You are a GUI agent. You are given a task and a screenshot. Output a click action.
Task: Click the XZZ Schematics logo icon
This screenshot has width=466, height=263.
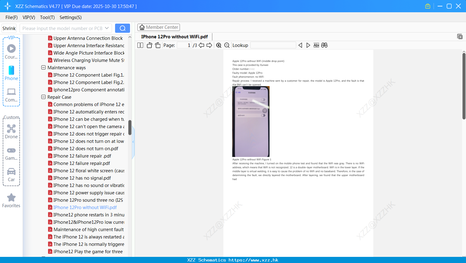(8, 6)
